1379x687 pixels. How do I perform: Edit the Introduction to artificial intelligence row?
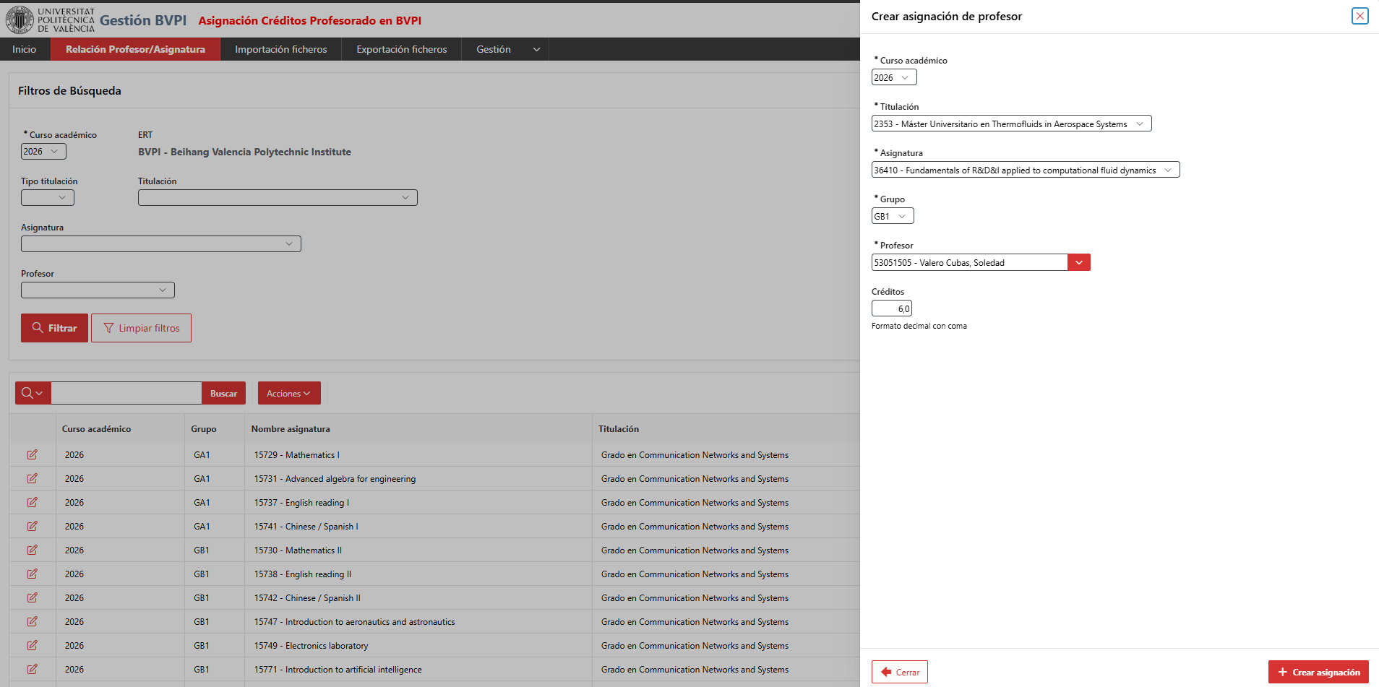32,669
